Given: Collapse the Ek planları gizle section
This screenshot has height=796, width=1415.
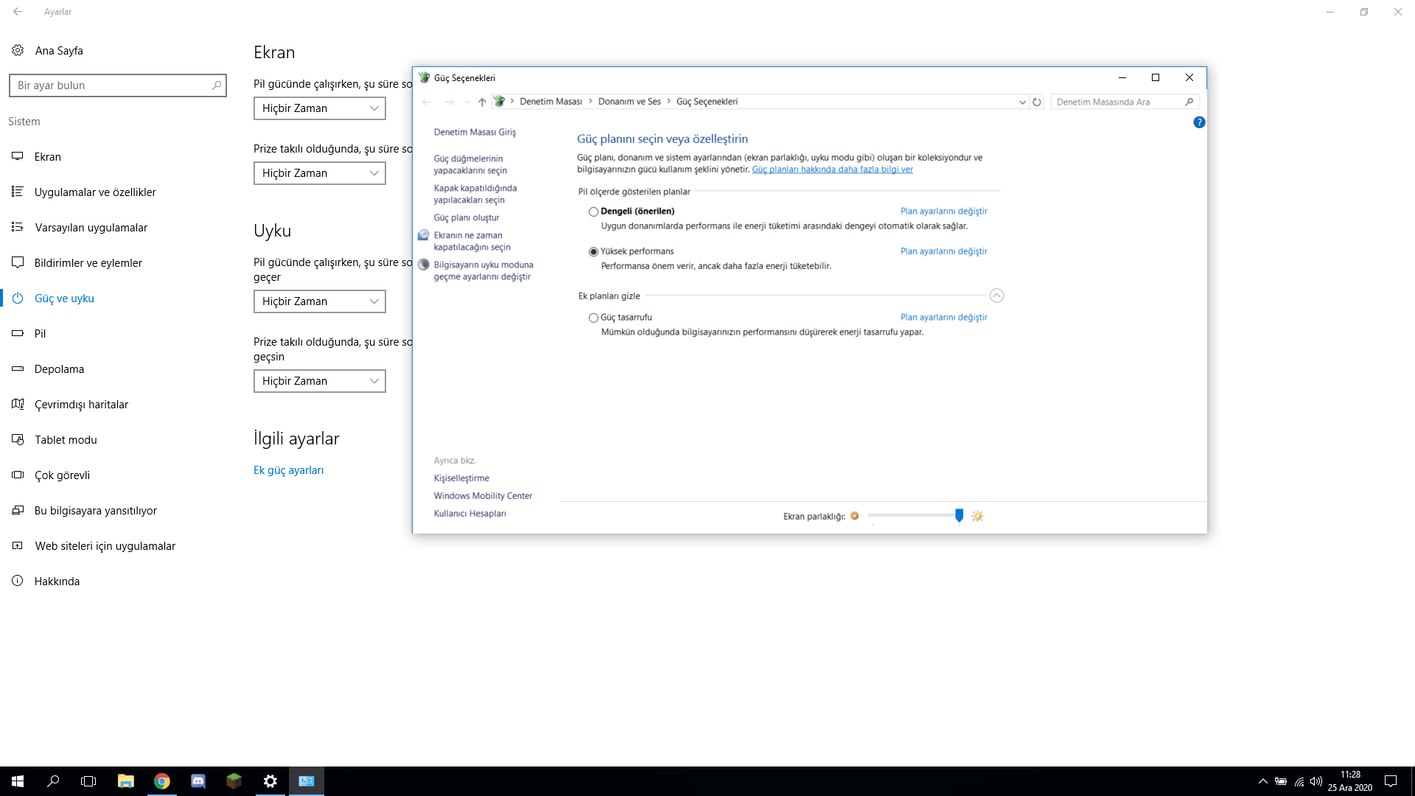Looking at the screenshot, I should (x=996, y=296).
